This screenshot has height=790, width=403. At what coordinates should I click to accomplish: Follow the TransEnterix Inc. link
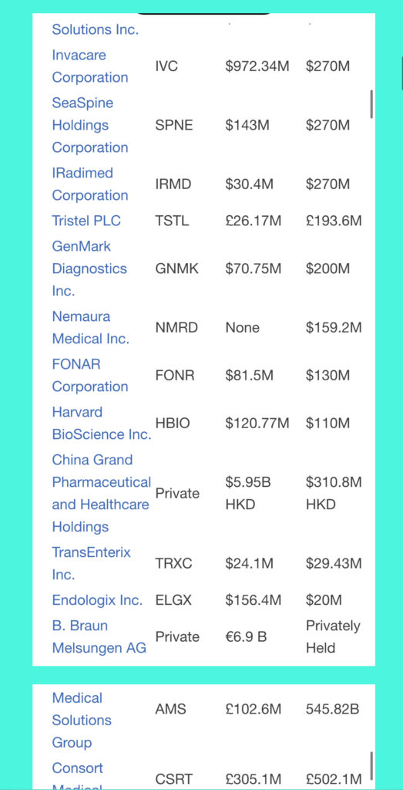[x=91, y=563]
